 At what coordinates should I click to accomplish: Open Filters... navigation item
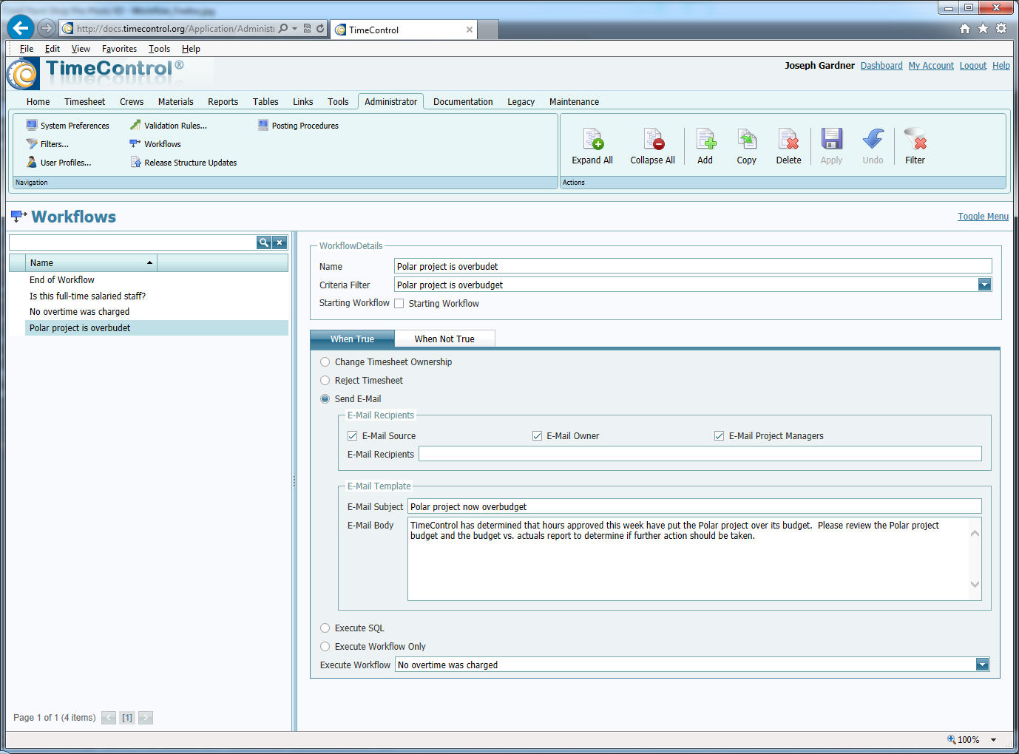tap(47, 144)
